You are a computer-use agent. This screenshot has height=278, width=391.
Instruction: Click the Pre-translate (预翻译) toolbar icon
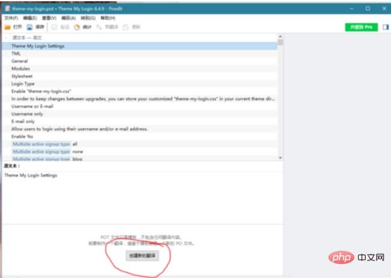(100, 28)
